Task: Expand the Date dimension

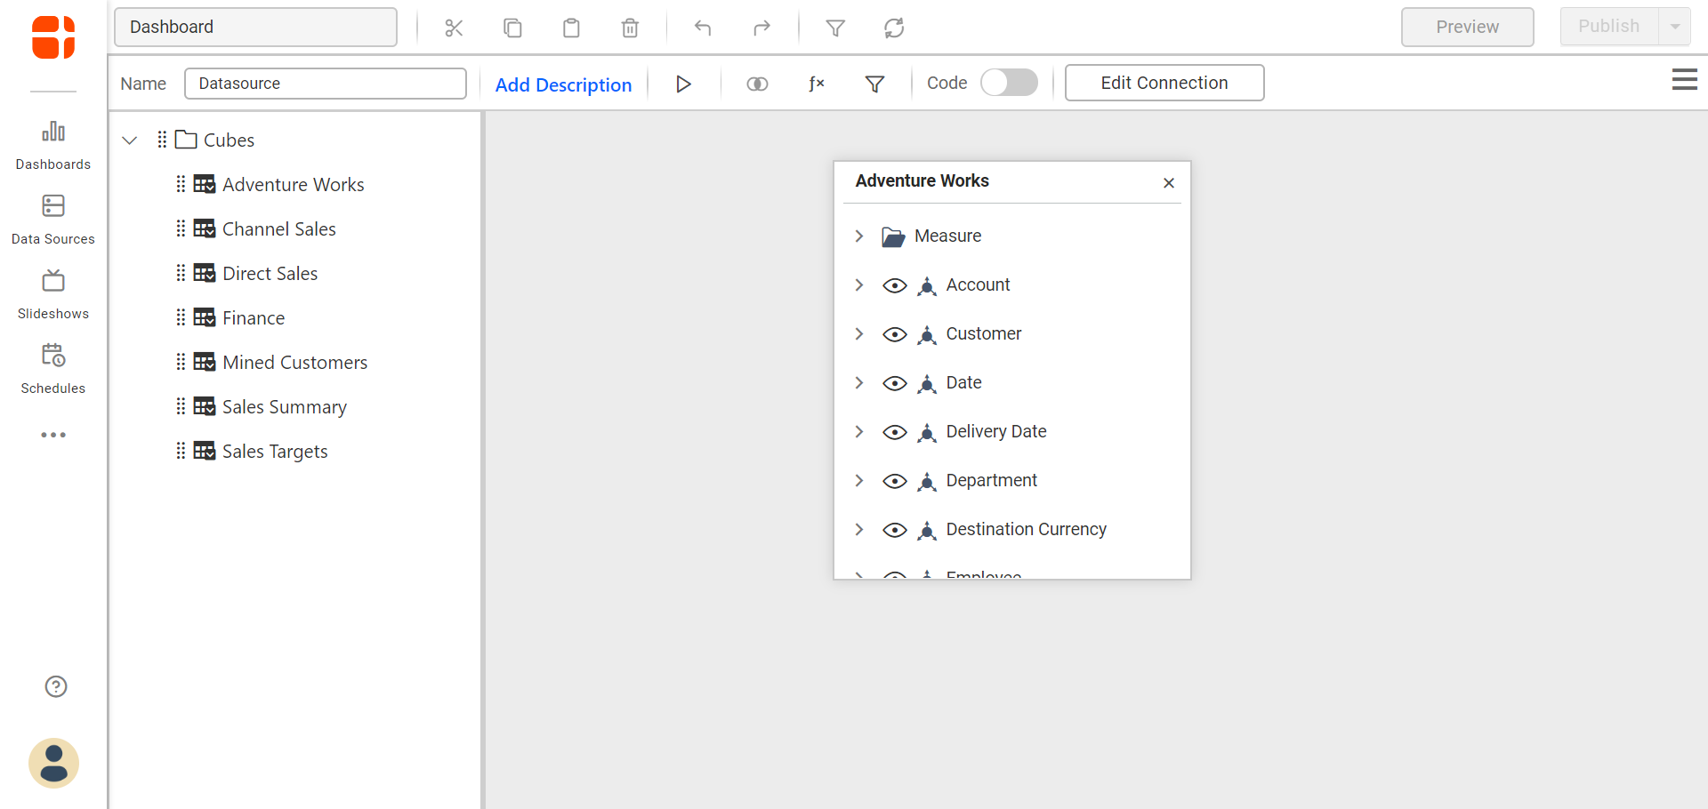Action: (859, 382)
